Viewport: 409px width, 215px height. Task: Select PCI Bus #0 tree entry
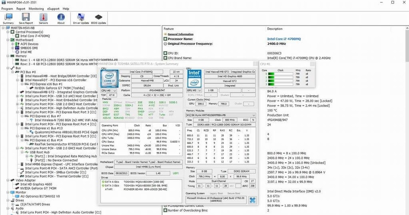coord(28,72)
